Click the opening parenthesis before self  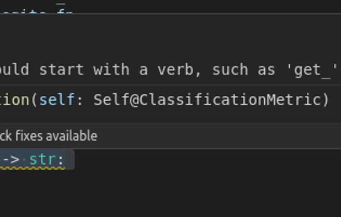34,100
